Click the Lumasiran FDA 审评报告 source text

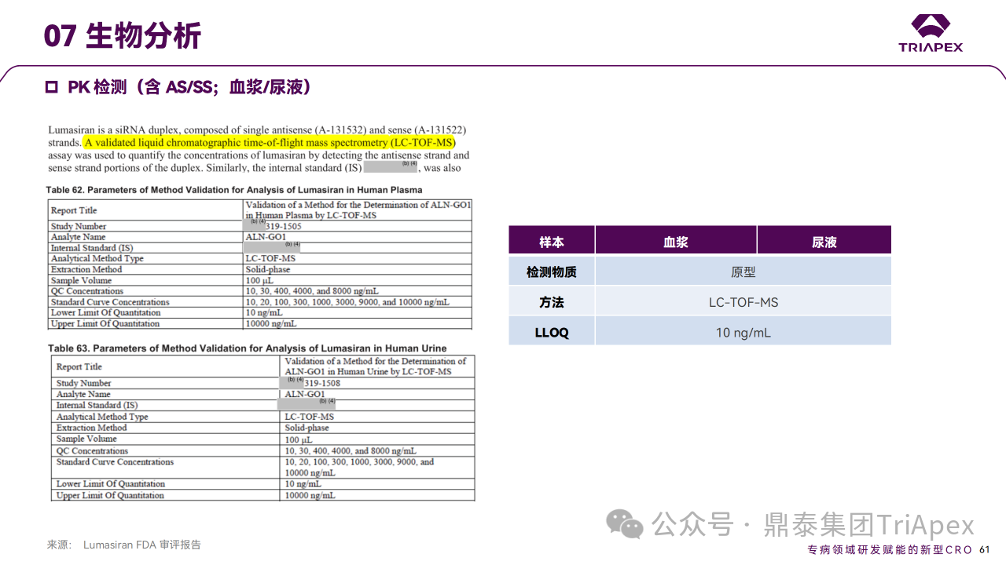coord(141,545)
